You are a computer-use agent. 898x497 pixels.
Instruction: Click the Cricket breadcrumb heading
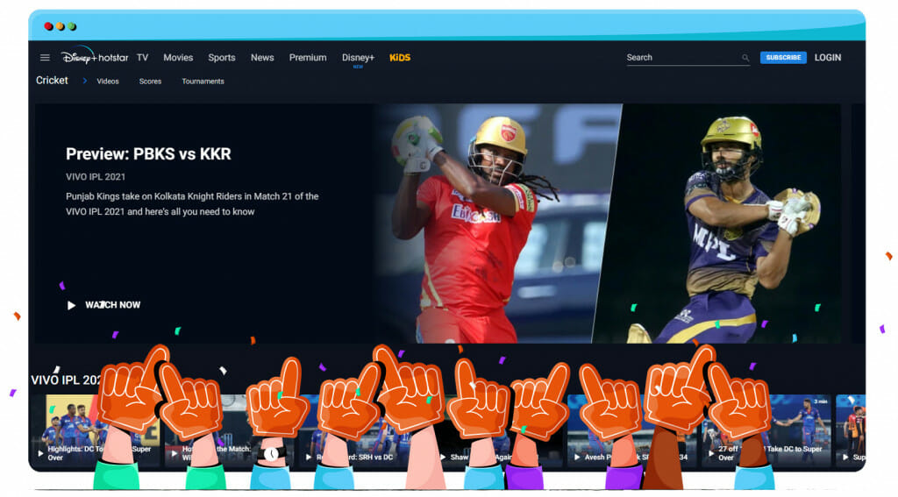point(52,80)
